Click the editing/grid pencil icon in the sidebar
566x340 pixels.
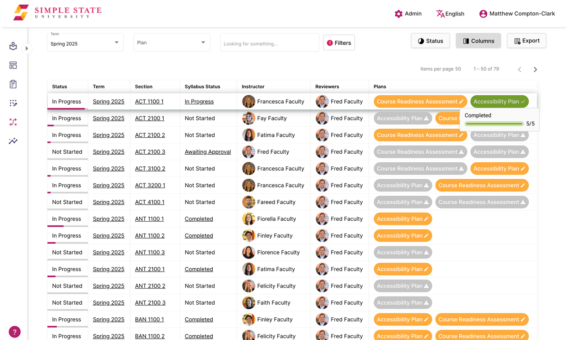click(x=13, y=103)
